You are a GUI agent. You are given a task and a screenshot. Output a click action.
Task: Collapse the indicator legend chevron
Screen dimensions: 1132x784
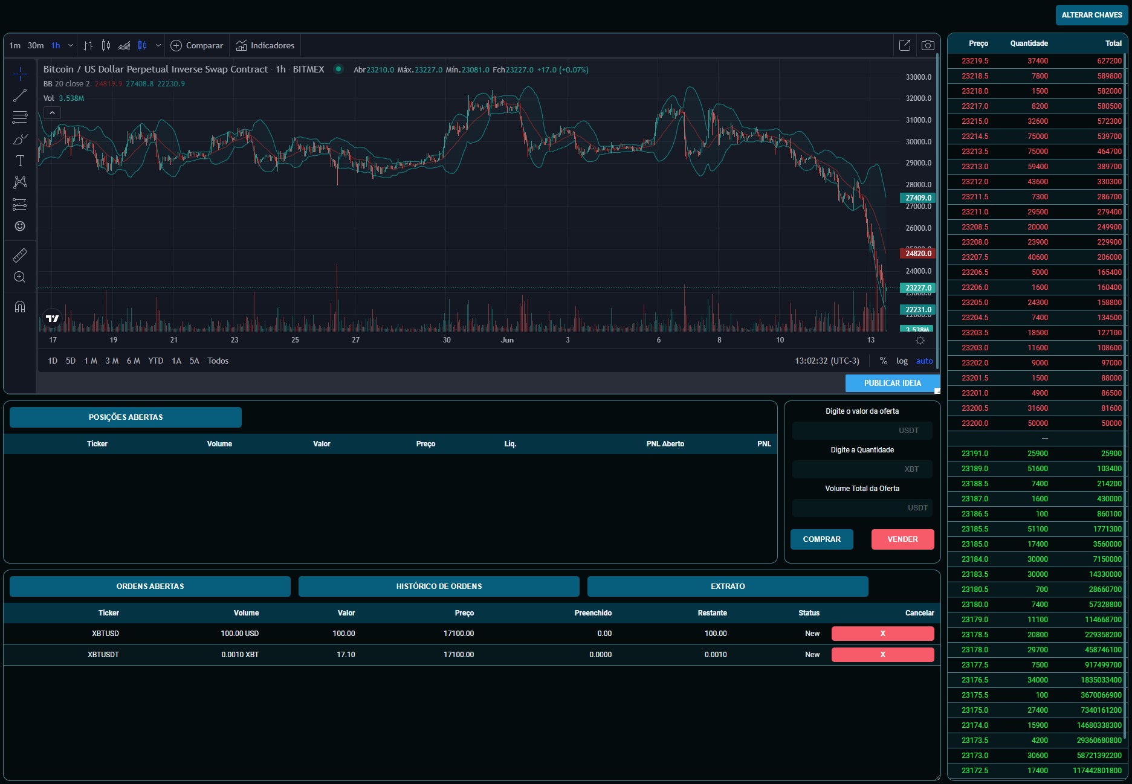[52, 113]
